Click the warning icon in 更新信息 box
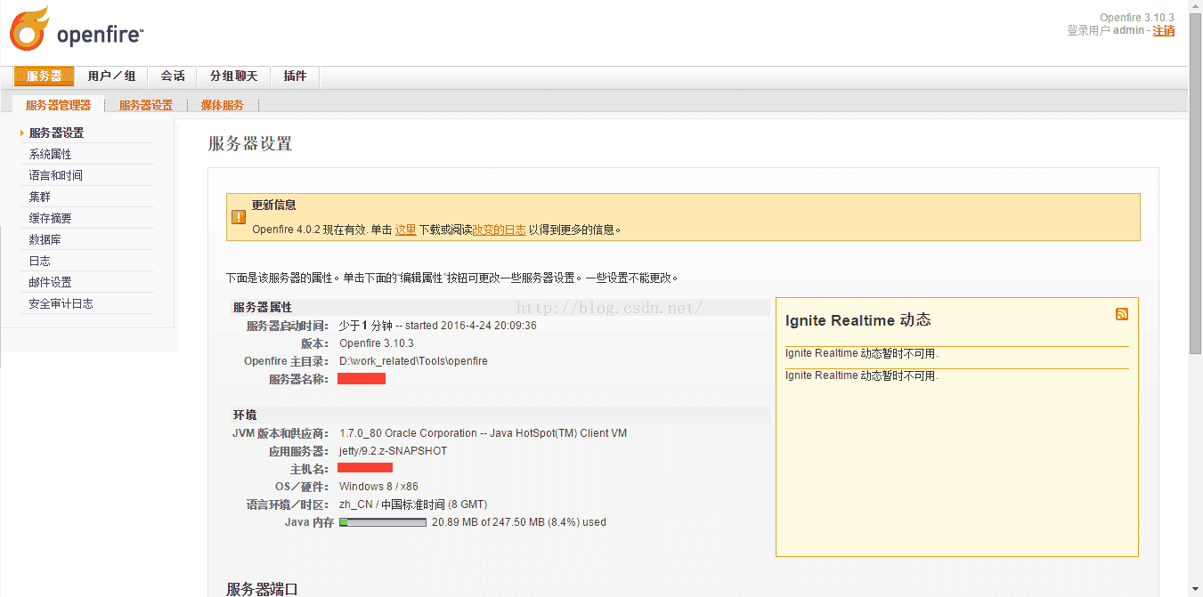1203x597 pixels. (239, 217)
